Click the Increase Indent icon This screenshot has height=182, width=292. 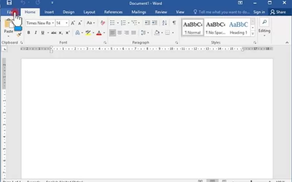pyautogui.click(x=154, y=23)
